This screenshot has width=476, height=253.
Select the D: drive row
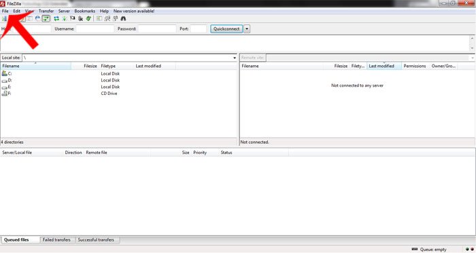(119, 80)
